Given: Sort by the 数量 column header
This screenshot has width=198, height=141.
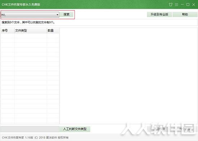Looking at the screenshot, I should point(53,31).
